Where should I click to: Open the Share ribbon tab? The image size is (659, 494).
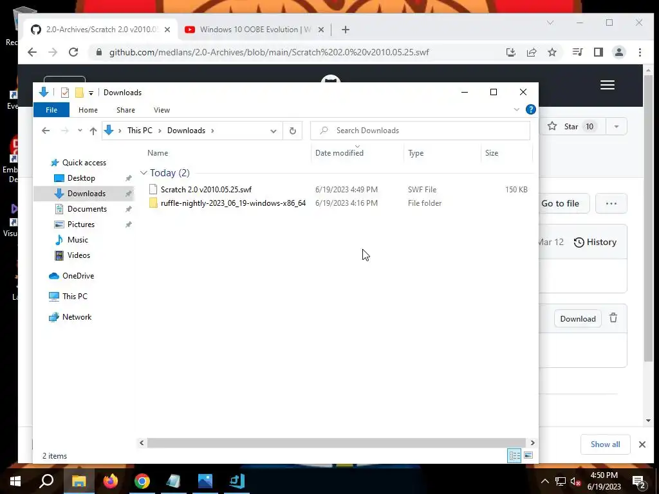pos(125,110)
